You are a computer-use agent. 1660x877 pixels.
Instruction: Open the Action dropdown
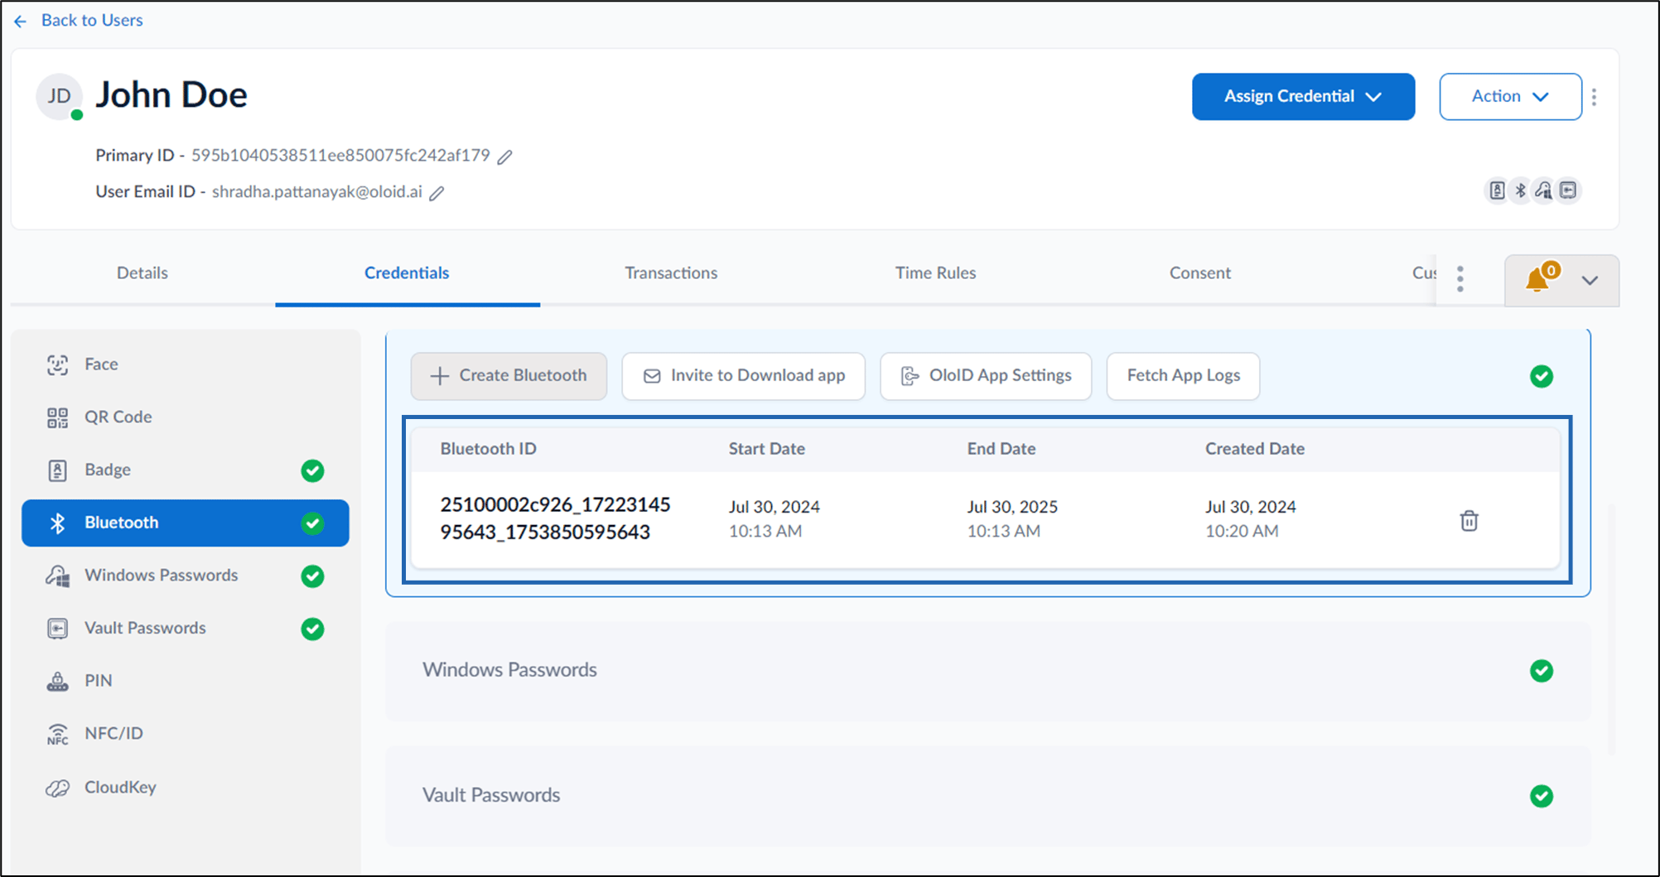pyautogui.click(x=1510, y=97)
